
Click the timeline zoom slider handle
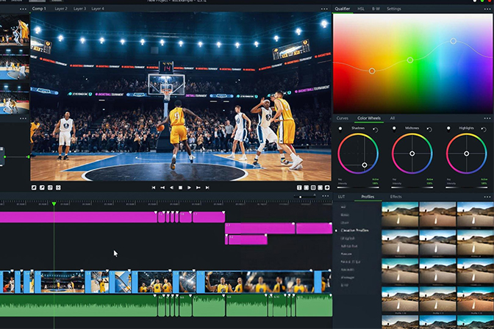(300, 197)
